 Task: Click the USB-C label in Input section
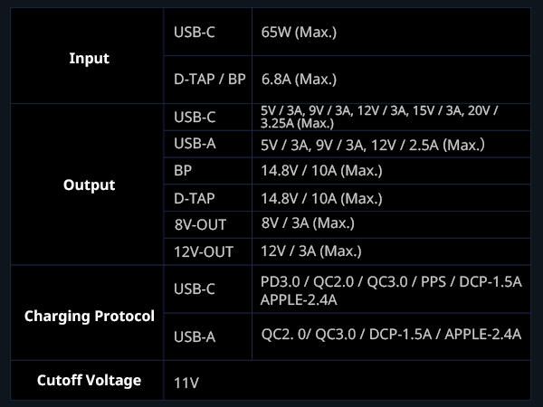pos(194,33)
